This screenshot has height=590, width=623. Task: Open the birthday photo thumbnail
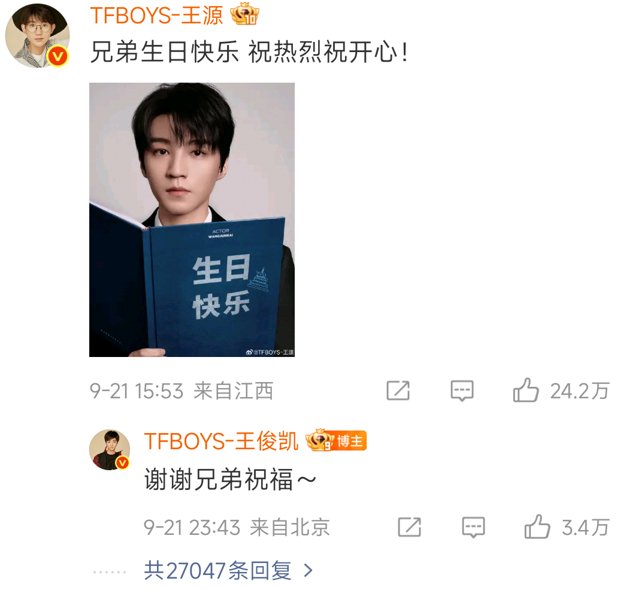click(192, 220)
